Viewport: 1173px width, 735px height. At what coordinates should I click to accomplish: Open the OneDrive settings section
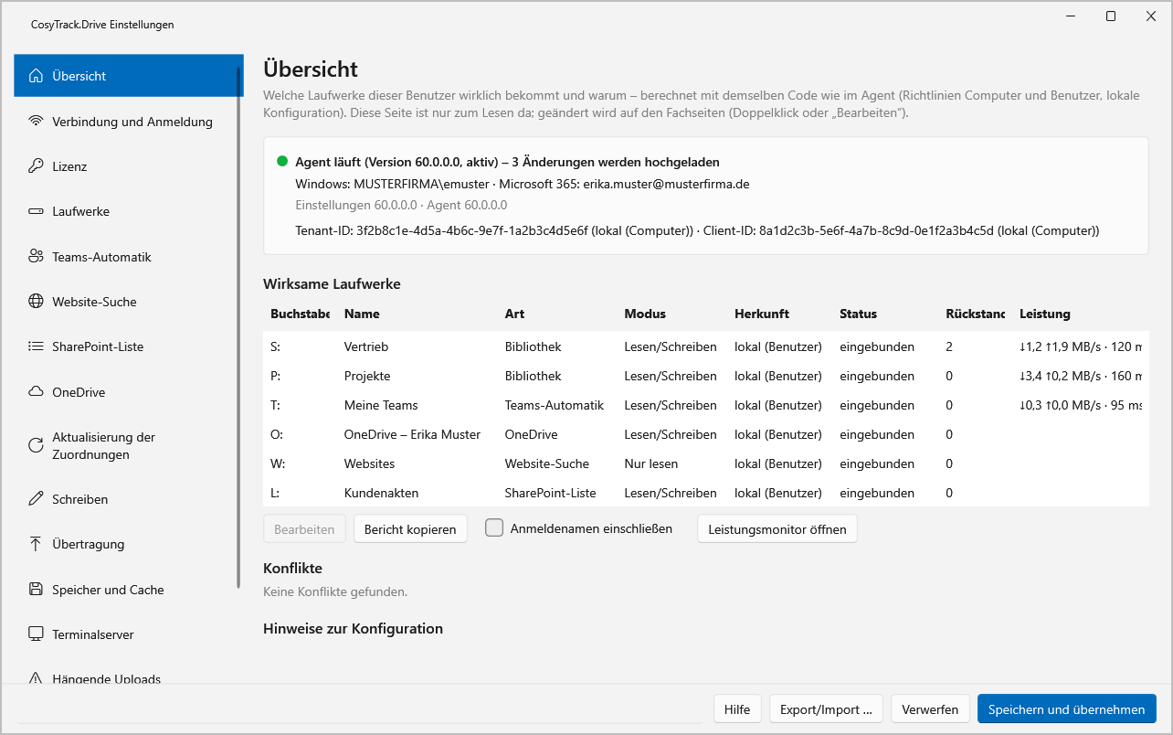[128, 392]
